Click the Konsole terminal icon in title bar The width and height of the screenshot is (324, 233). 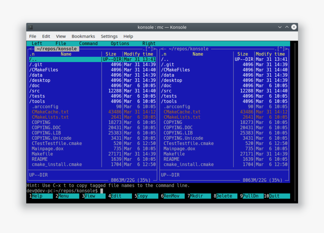tap(31, 27)
